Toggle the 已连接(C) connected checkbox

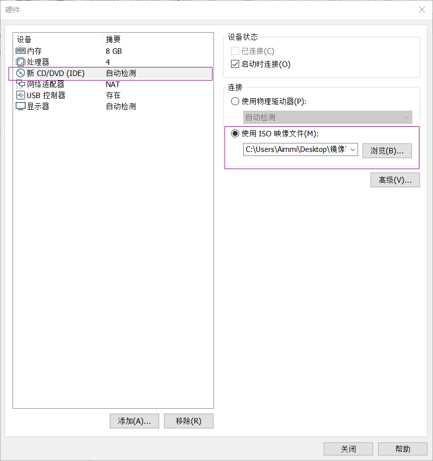[235, 51]
